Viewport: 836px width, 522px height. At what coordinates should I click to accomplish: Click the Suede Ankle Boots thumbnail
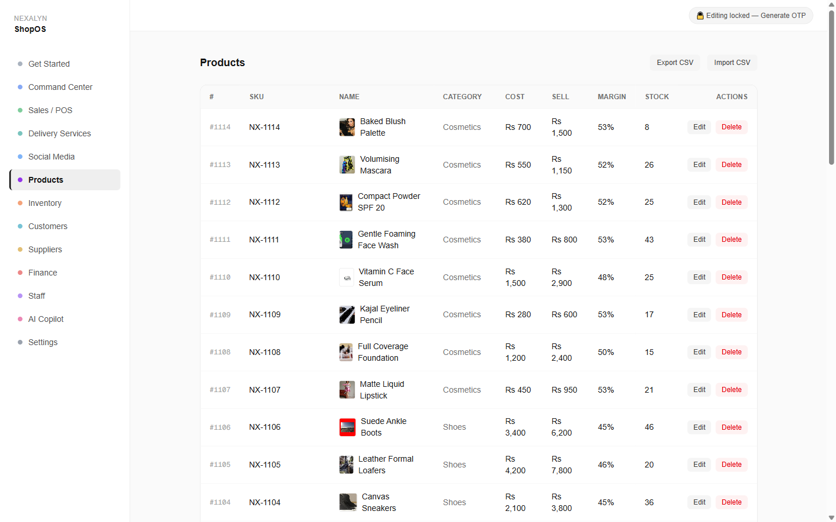(348, 427)
